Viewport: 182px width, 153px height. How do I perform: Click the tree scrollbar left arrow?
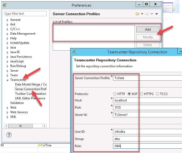(x=6, y=126)
